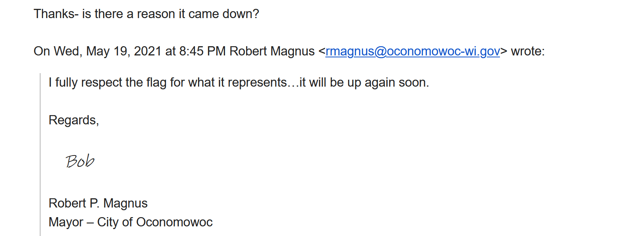Screen dimensions: 633x236
Task: Click the gray quoted-reply vertical bar
Action: 40,154
